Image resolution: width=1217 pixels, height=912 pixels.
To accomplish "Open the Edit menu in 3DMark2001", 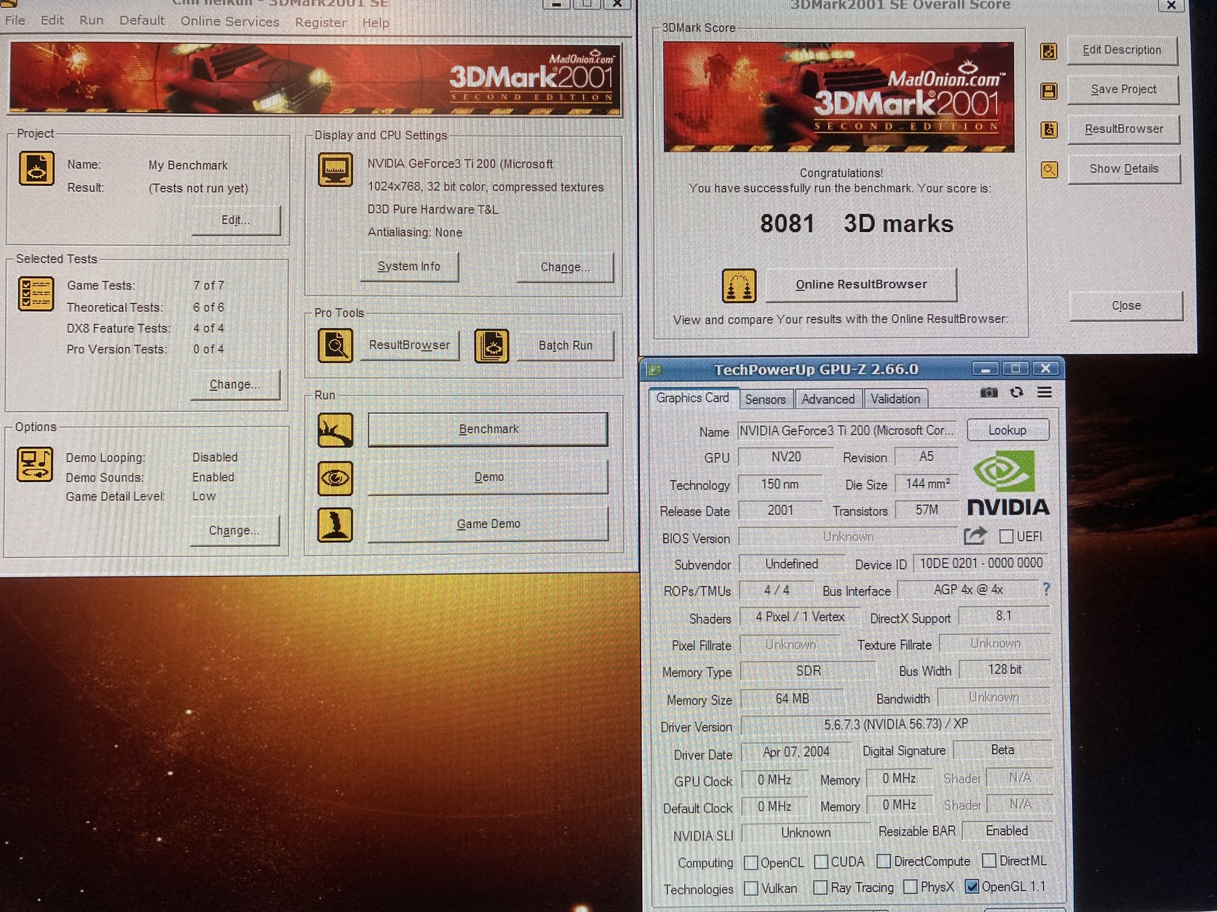I will coord(52,20).
